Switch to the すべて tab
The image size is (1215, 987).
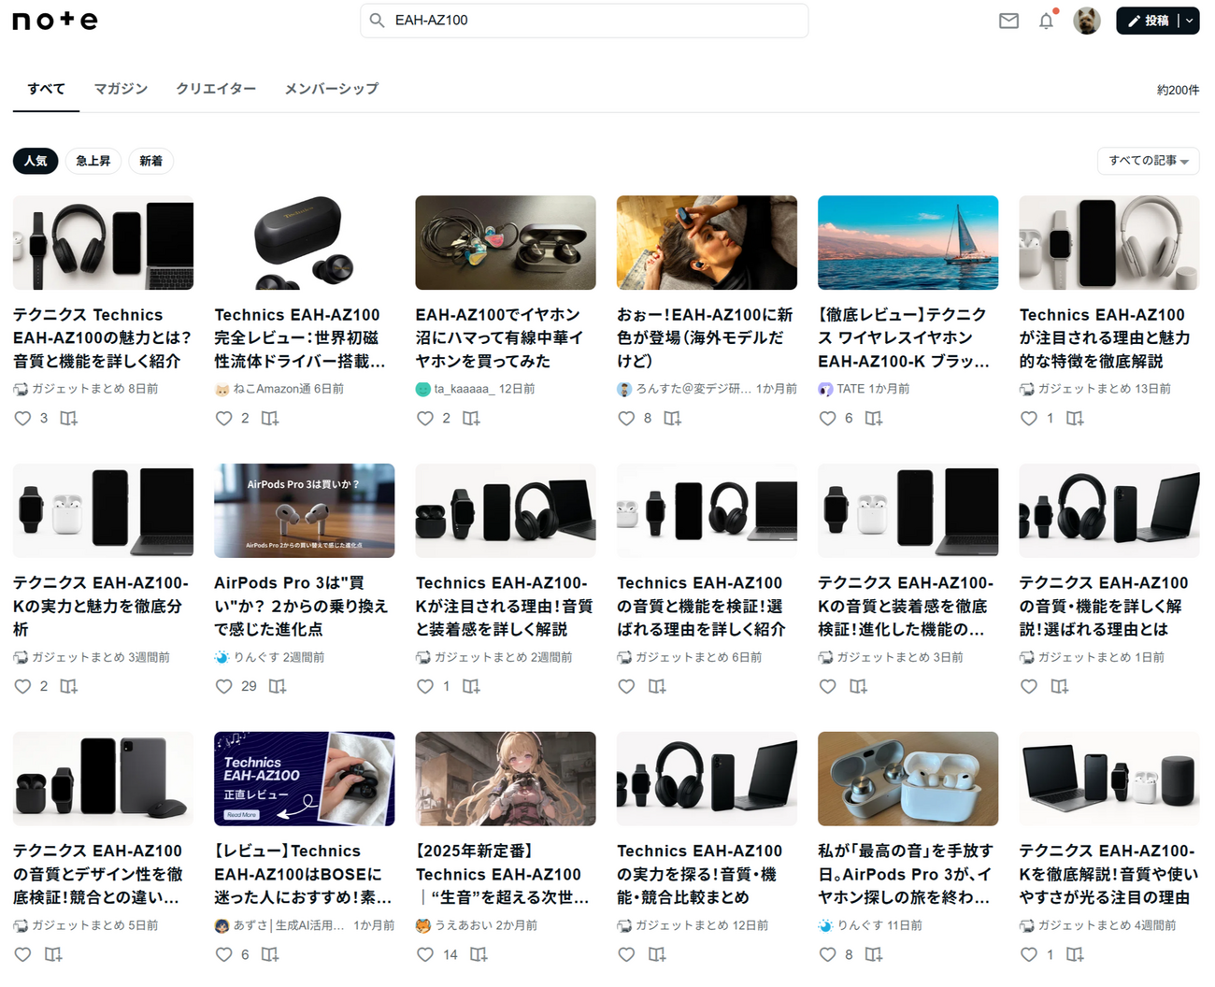[46, 89]
